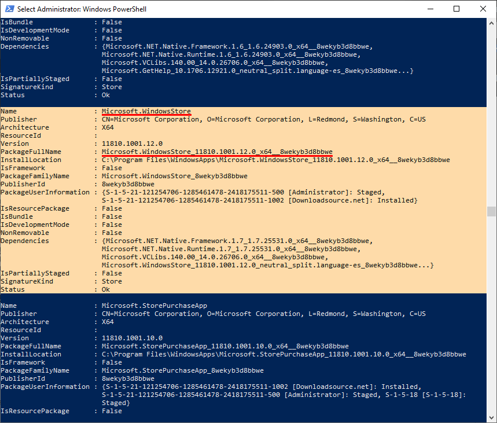Click the vertical scrollbar thumb

coord(491,211)
